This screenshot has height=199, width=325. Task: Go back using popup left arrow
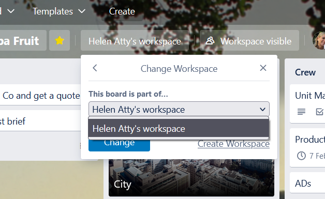[95, 68]
